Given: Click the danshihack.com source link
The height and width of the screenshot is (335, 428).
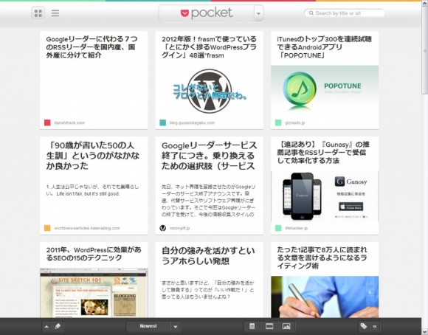Looking at the screenshot, I should (x=69, y=123).
